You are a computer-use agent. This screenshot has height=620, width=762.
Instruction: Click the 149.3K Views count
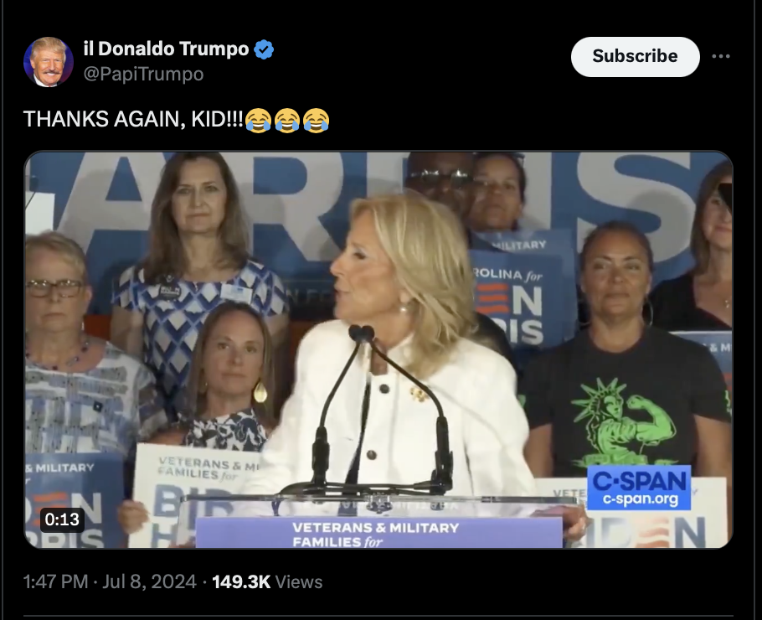coord(267,581)
